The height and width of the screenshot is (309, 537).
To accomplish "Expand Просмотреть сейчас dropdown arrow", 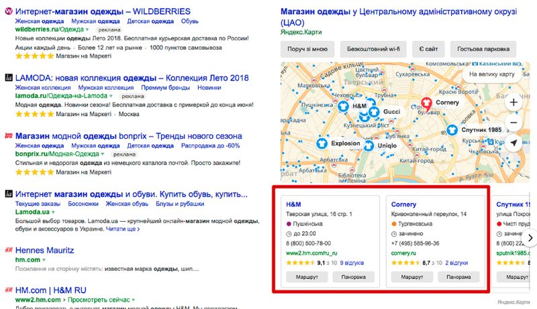I will [x=133, y=300].
